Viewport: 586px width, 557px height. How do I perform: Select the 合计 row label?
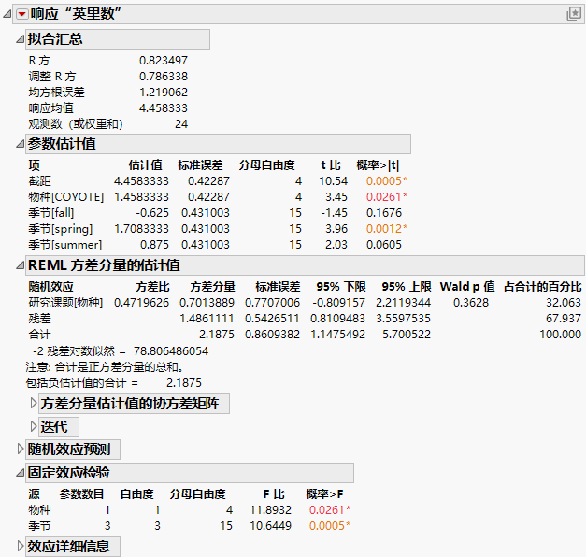[39, 335]
